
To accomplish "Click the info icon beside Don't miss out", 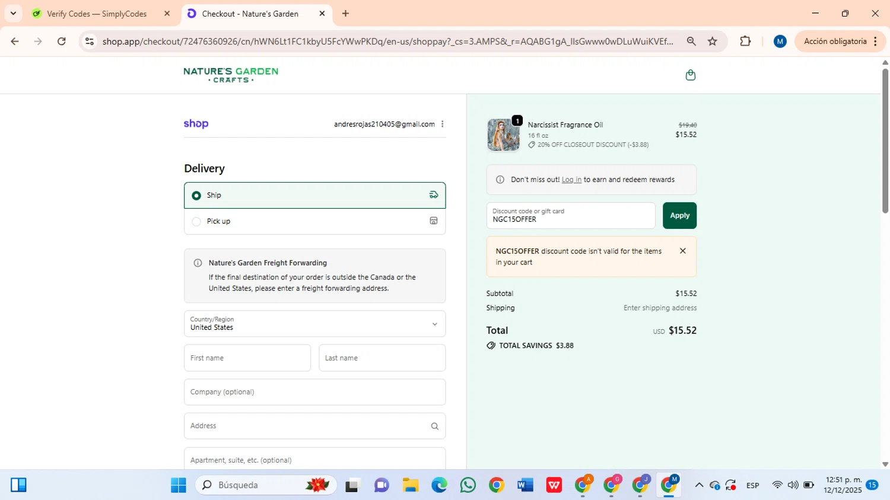I will click(500, 180).
